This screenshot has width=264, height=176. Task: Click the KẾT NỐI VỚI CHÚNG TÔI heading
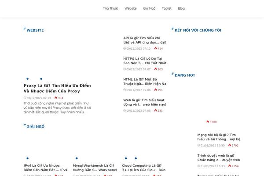coord(198,30)
